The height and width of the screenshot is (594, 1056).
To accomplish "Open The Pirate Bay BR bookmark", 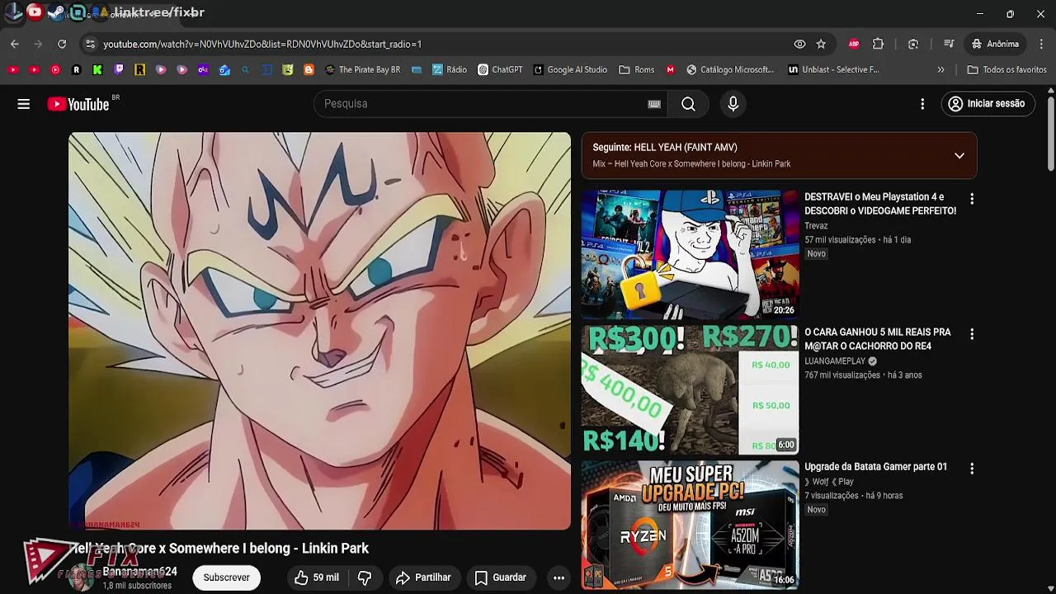I will (x=362, y=70).
